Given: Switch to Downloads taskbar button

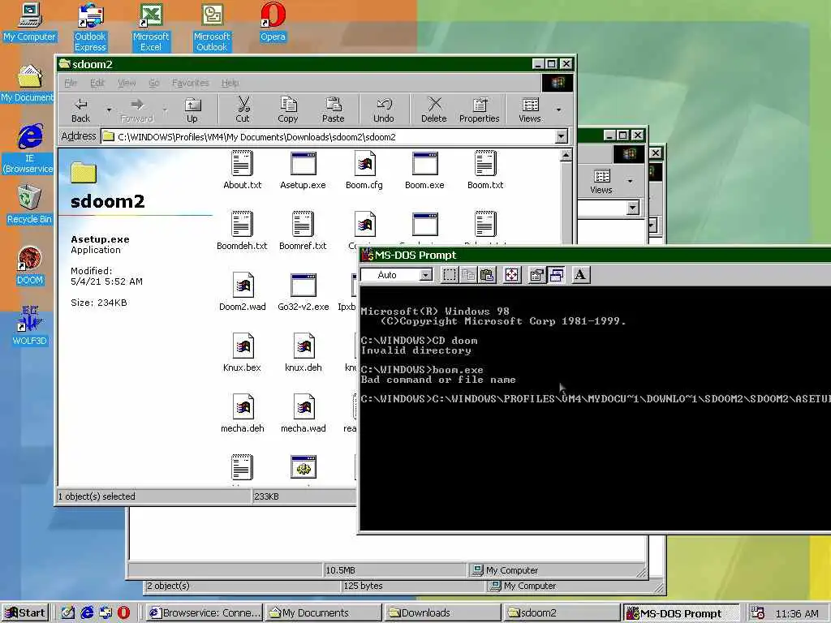Looking at the screenshot, I should coord(442,613).
